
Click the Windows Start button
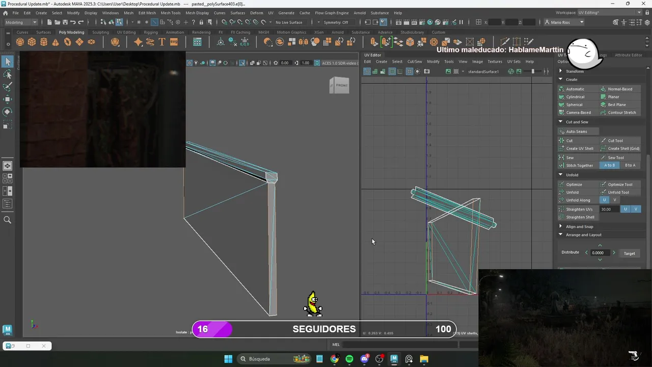click(228, 359)
